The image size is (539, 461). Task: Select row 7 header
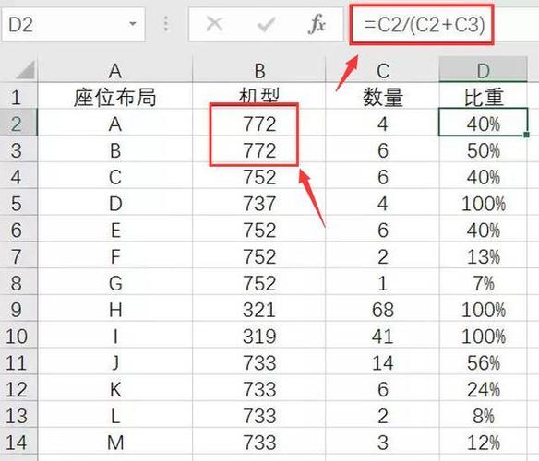tap(18, 254)
